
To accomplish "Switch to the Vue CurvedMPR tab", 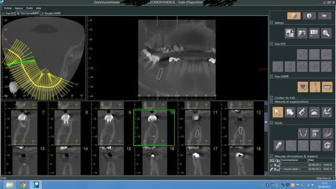I will (x=28, y=13).
